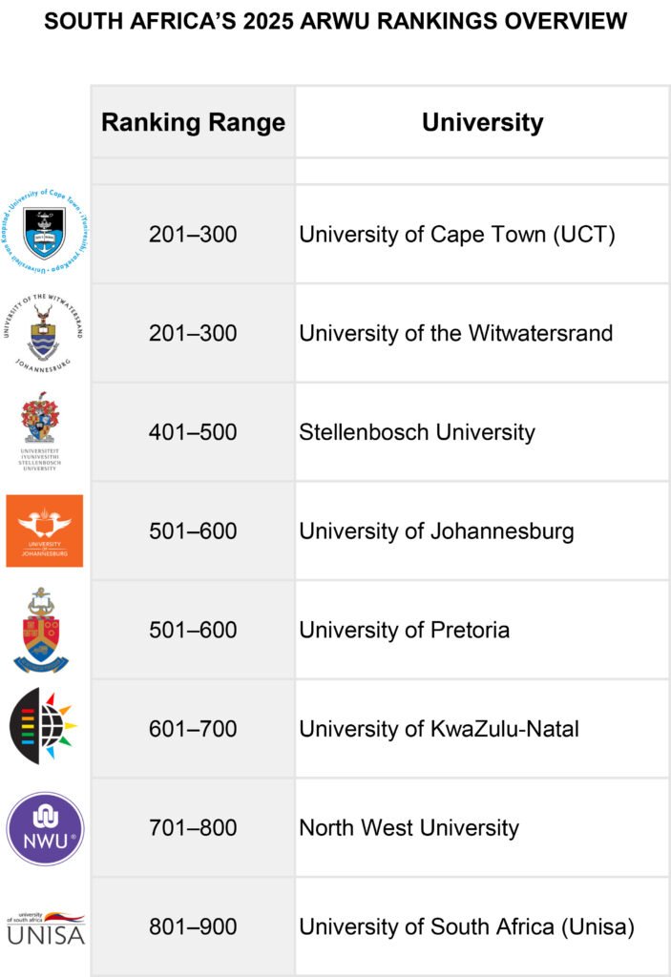Screen dimensions: 671x977
Task: Select the University of Pretoria cell
Action: coord(482,630)
